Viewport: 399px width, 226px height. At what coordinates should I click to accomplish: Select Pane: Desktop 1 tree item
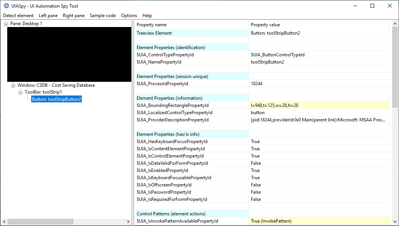coord(26,24)
